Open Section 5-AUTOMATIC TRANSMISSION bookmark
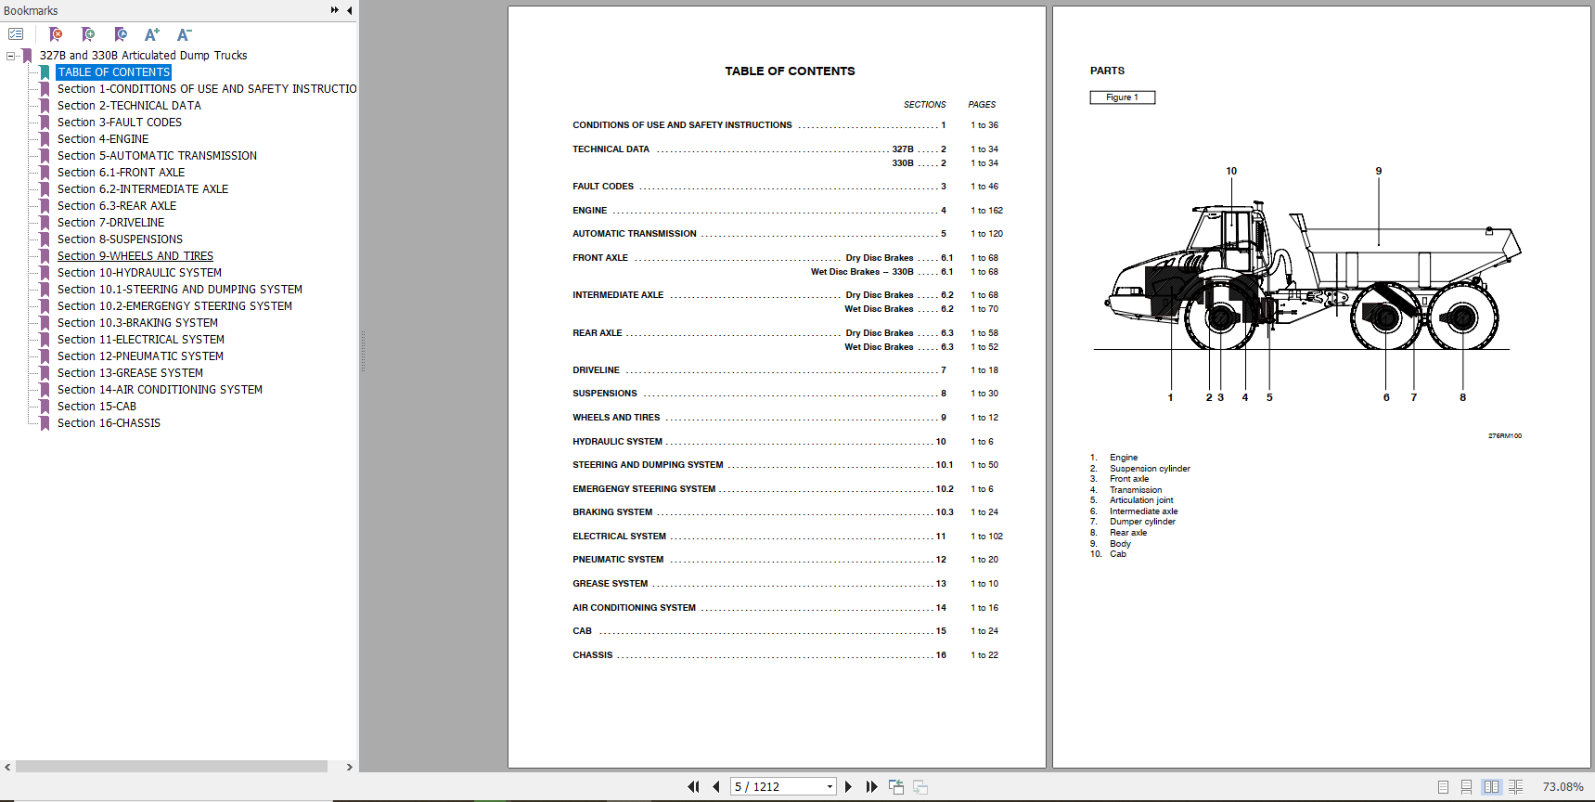1595x802 pixels. coord(157,156)
